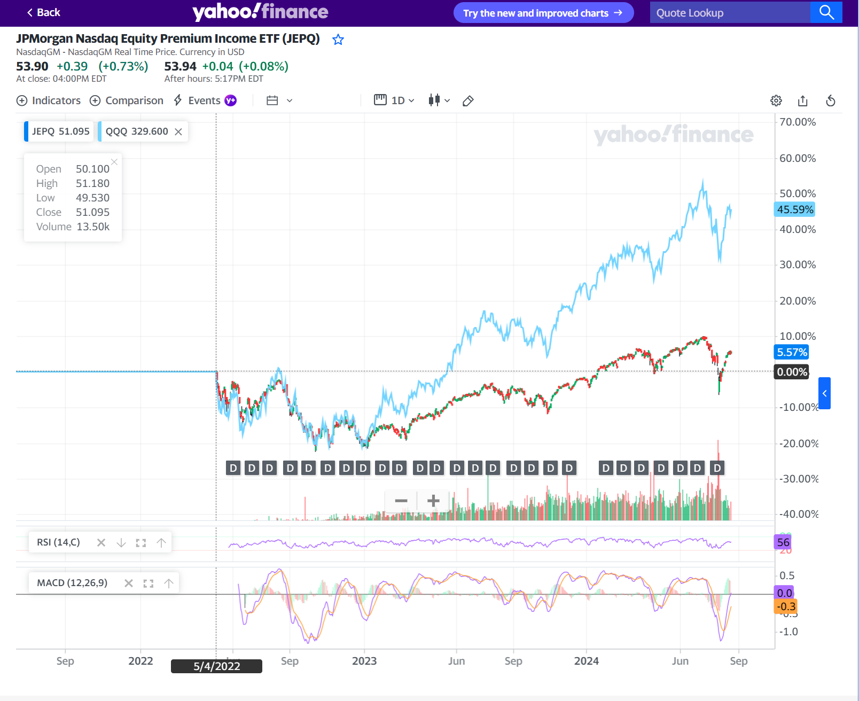Click the purple Y+ premium badge
This screenshot has height=701, width=859.
click(230, 100)
